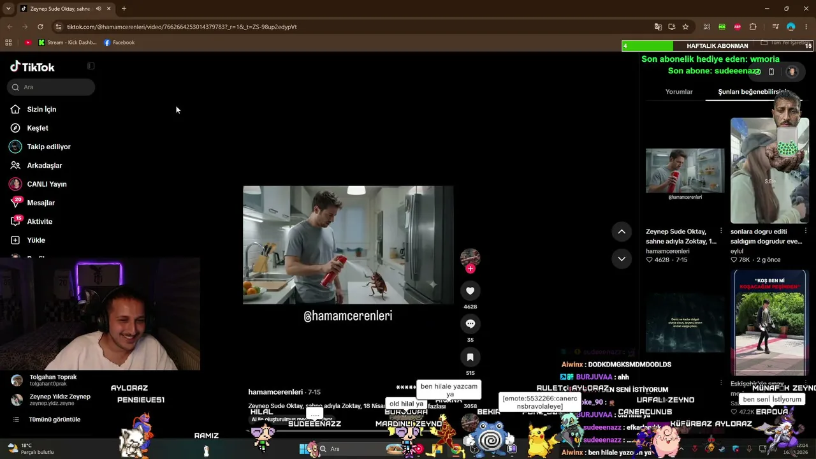Bookmark this page with the star icon
Screen dimensions: 816x459
coord(685,27)
